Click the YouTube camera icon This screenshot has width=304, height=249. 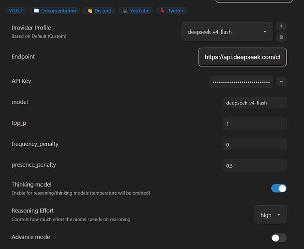pos(125,10)
